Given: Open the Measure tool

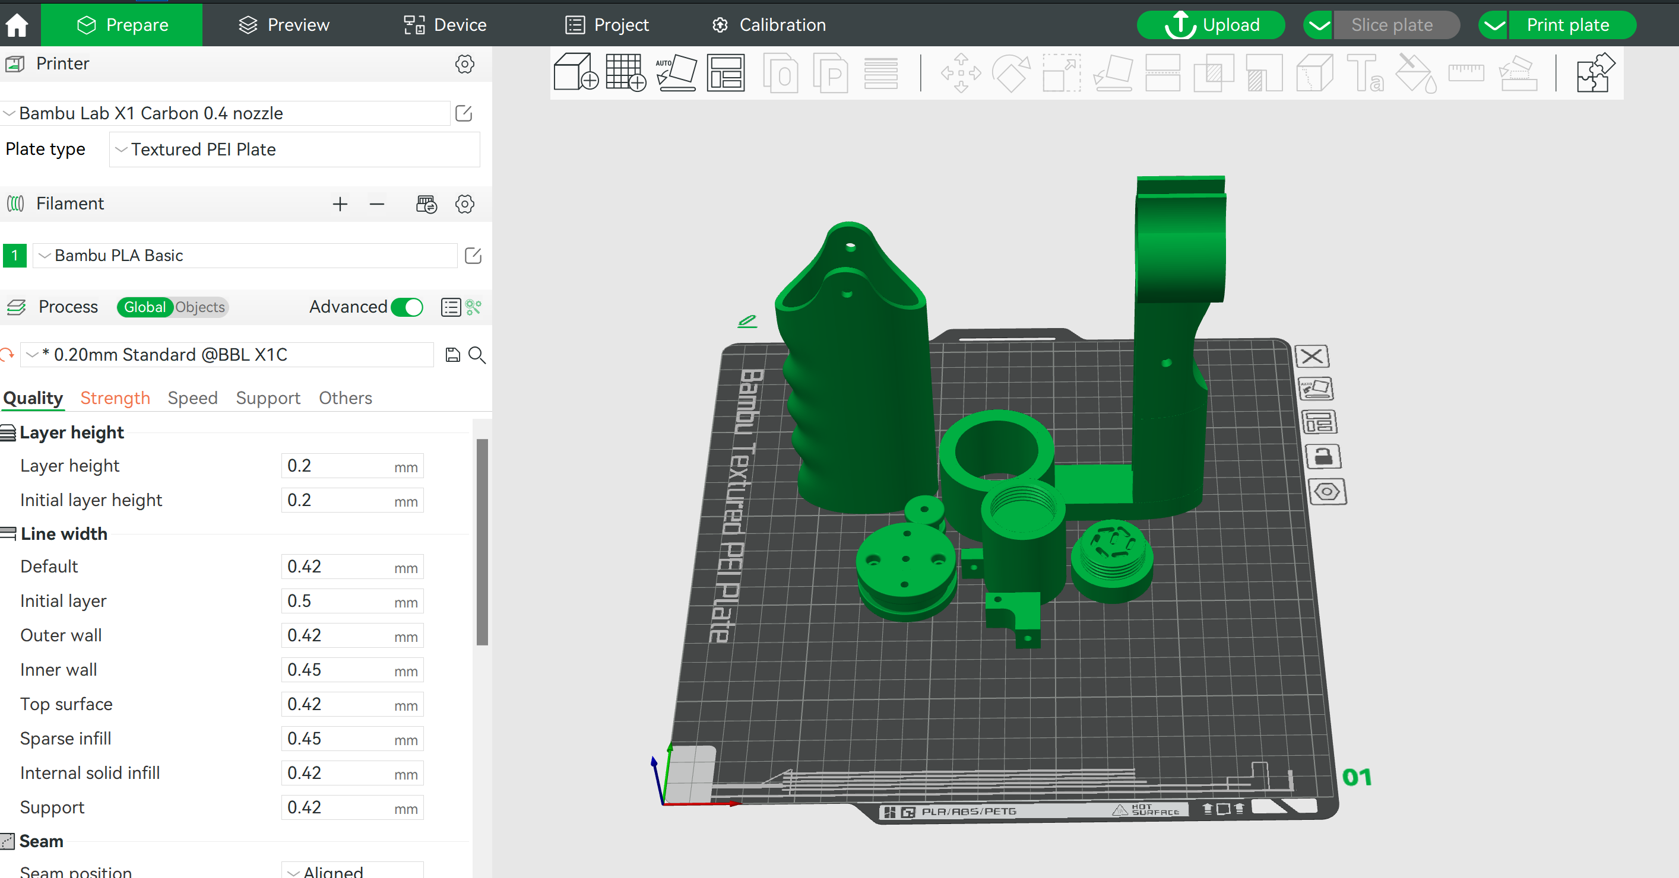Looking at the screenshot, I should [1466, 72].
